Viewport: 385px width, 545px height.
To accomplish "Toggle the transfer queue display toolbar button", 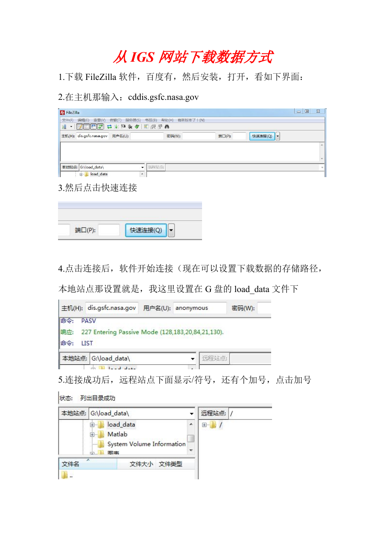I will click(101, 127).
